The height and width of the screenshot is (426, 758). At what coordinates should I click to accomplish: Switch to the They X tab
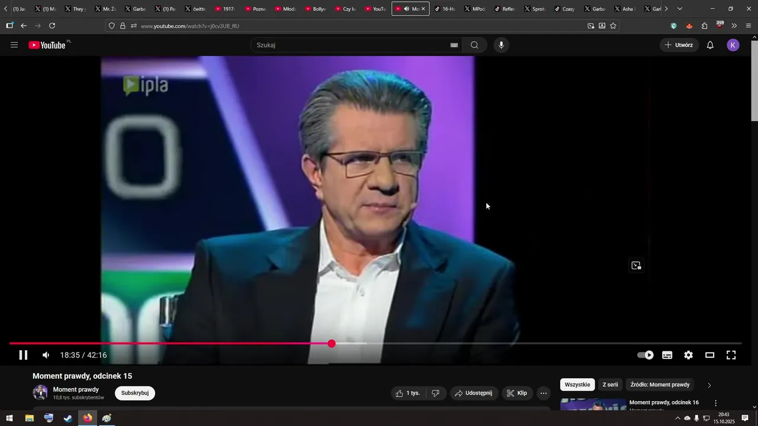[75, 9]
